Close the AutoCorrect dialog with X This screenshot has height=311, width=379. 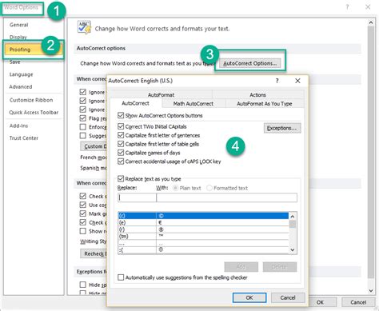(x=297, y=81)
